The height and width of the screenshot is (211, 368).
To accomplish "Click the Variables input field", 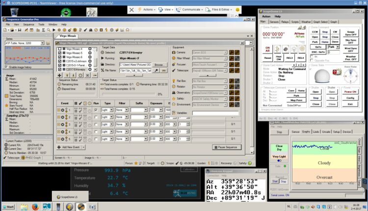I will point(215,113).
